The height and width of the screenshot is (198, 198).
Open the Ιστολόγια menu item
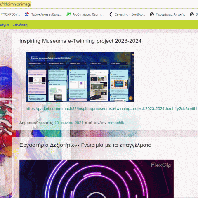pos(4,25)
